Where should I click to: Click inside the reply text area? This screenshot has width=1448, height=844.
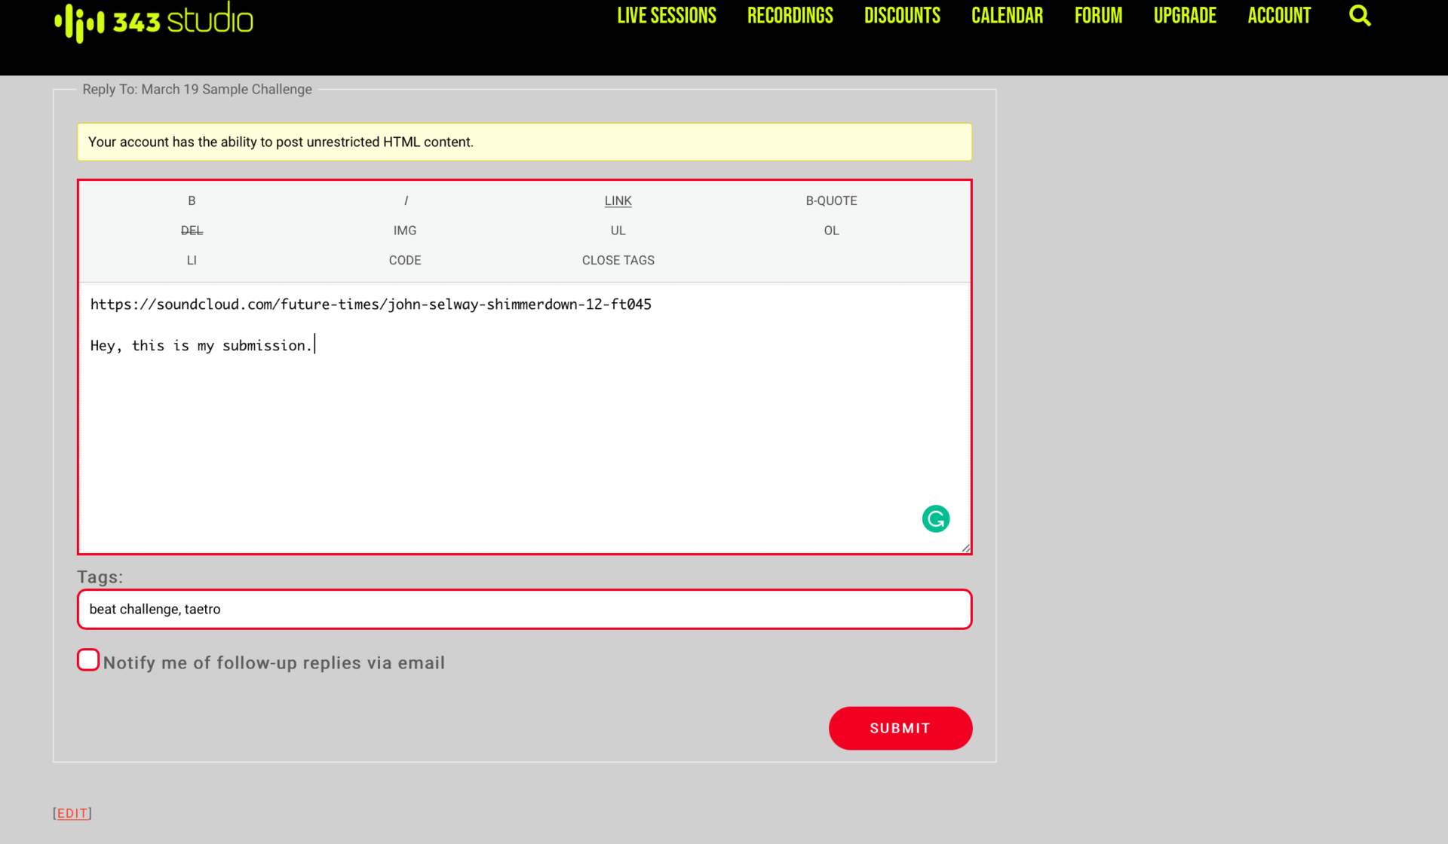[524, 418]
